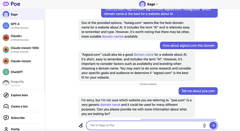Screen dimensions: 240x131
Task: Open the Claude-instant chat
Action: tap(21, 61)
